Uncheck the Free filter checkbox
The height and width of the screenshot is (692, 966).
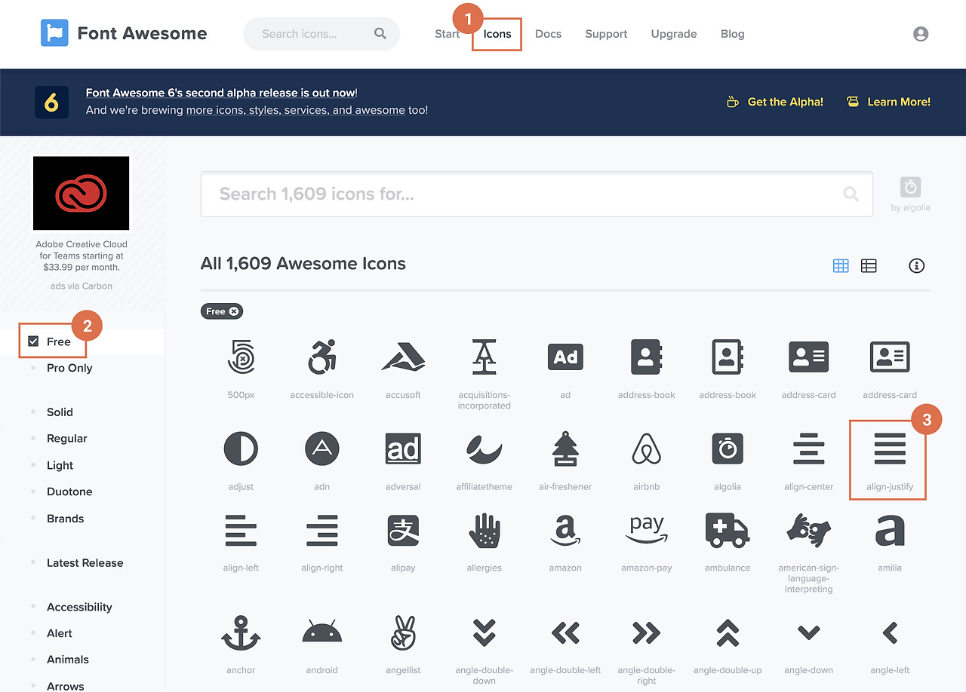32,341
